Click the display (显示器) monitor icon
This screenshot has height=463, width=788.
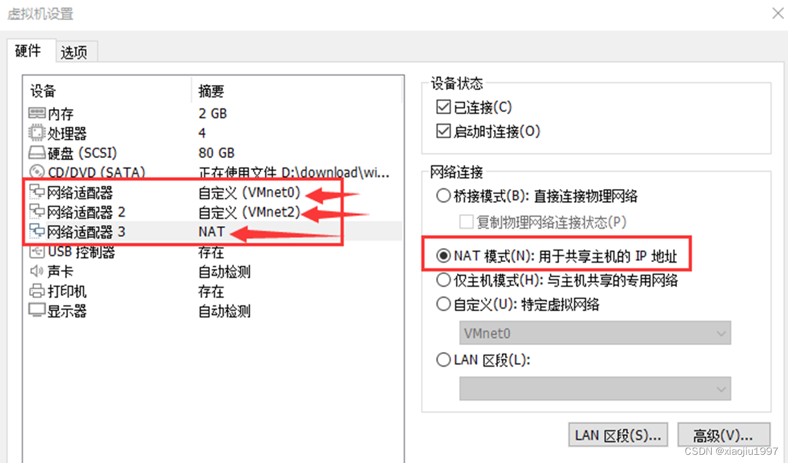[x=37, y=311]
